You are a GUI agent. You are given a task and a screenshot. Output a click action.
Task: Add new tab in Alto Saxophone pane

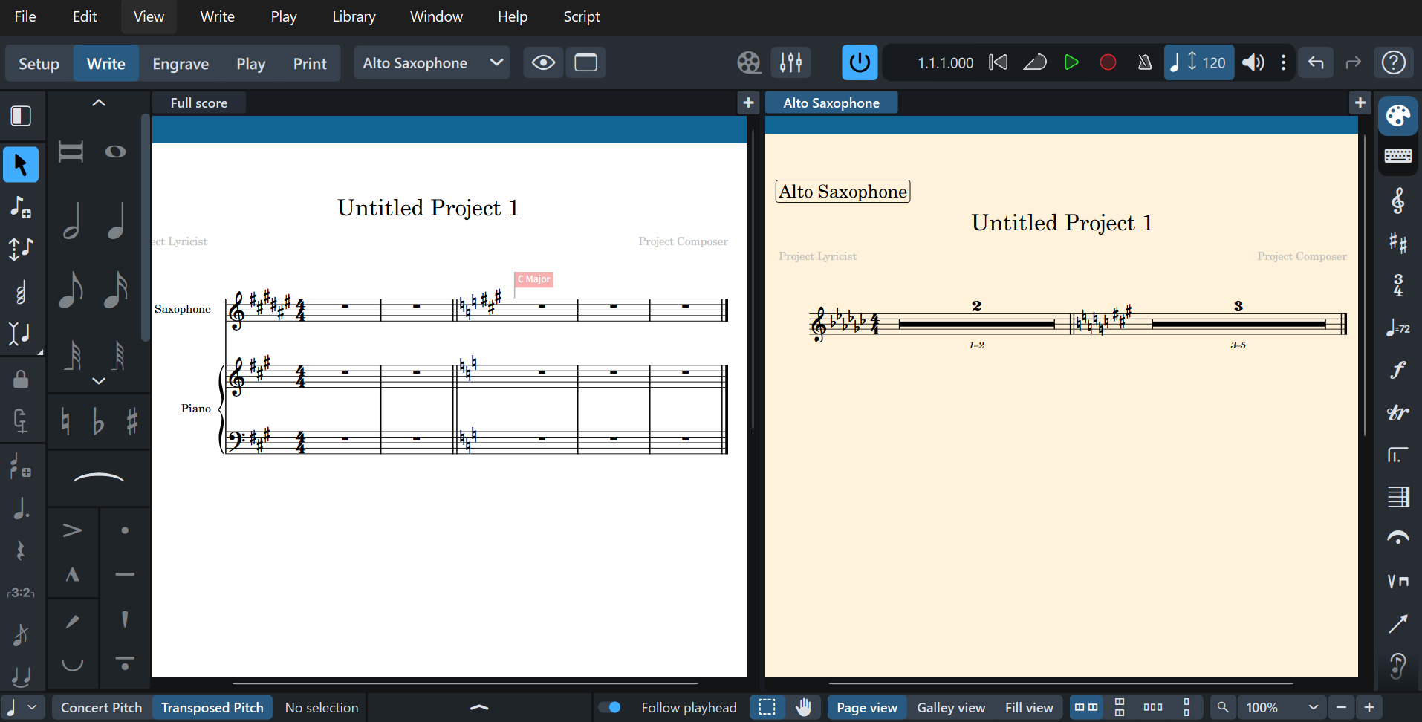click(1360, 103)
